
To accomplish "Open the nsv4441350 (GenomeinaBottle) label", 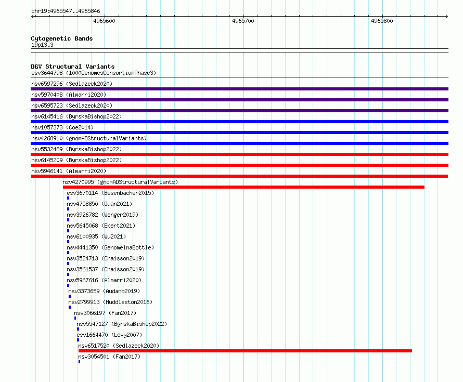I will click(x=110, y=247).
